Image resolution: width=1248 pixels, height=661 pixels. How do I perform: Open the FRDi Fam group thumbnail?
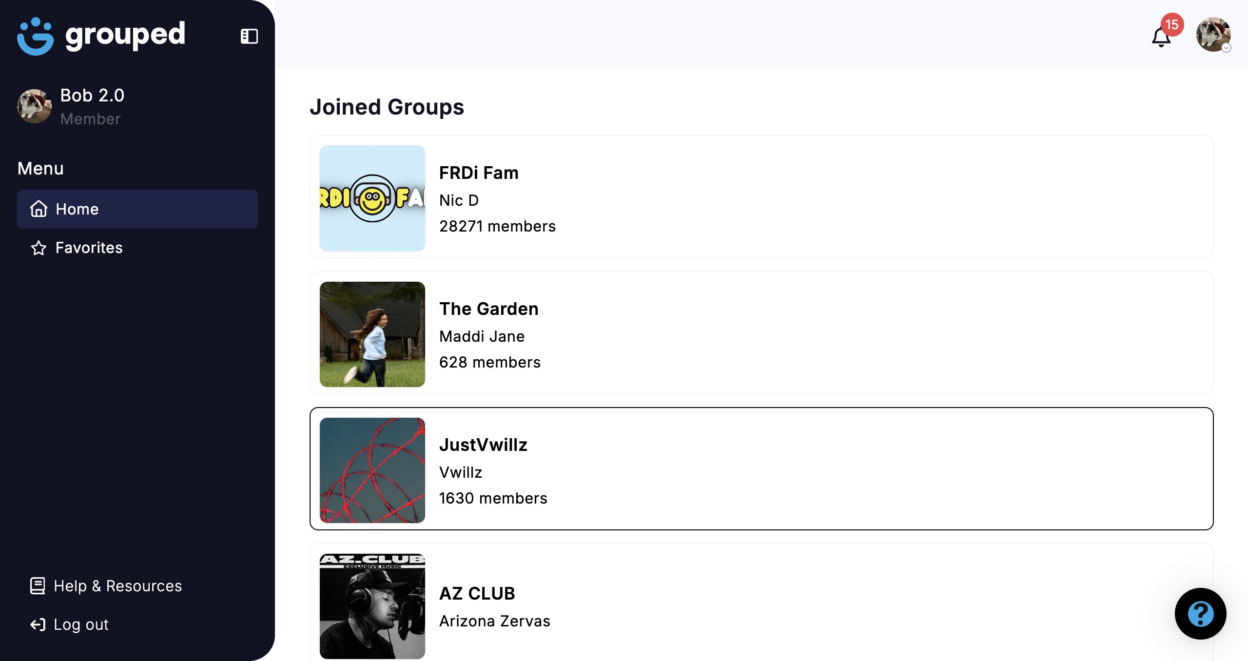pos(372,198)
